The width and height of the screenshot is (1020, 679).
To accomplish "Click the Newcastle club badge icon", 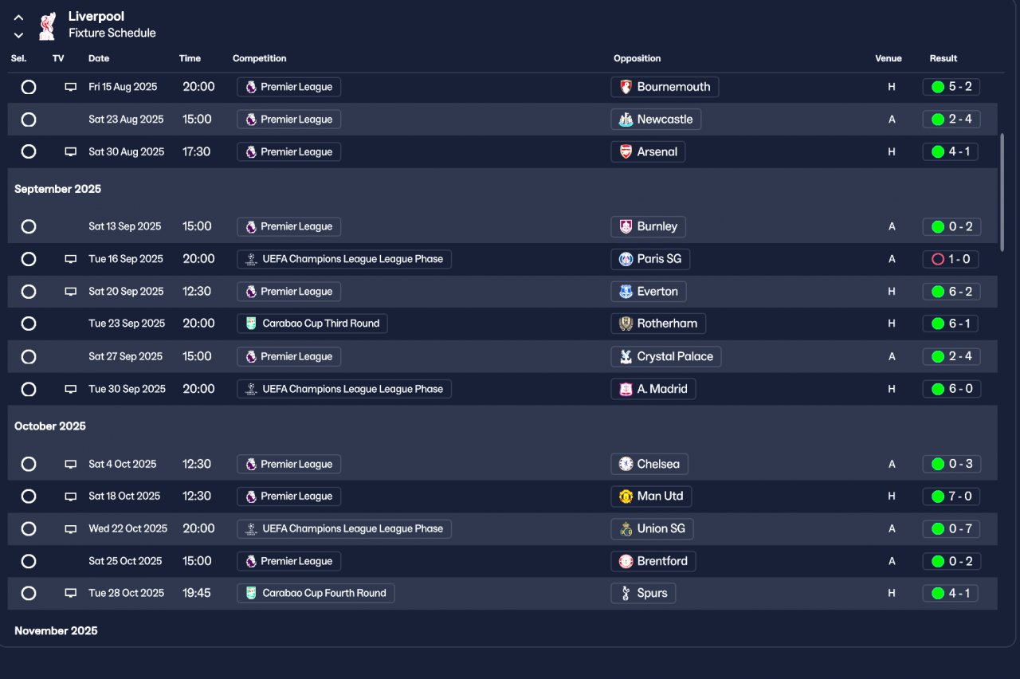I will [626, 120].
